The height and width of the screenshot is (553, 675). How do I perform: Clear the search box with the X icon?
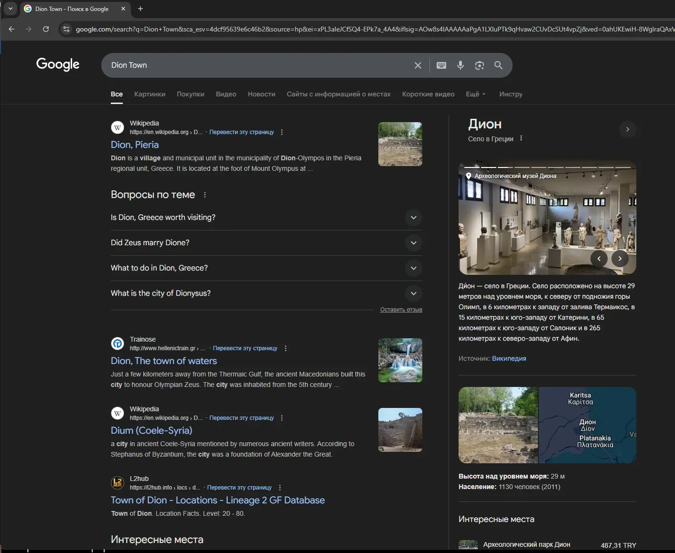418,65
